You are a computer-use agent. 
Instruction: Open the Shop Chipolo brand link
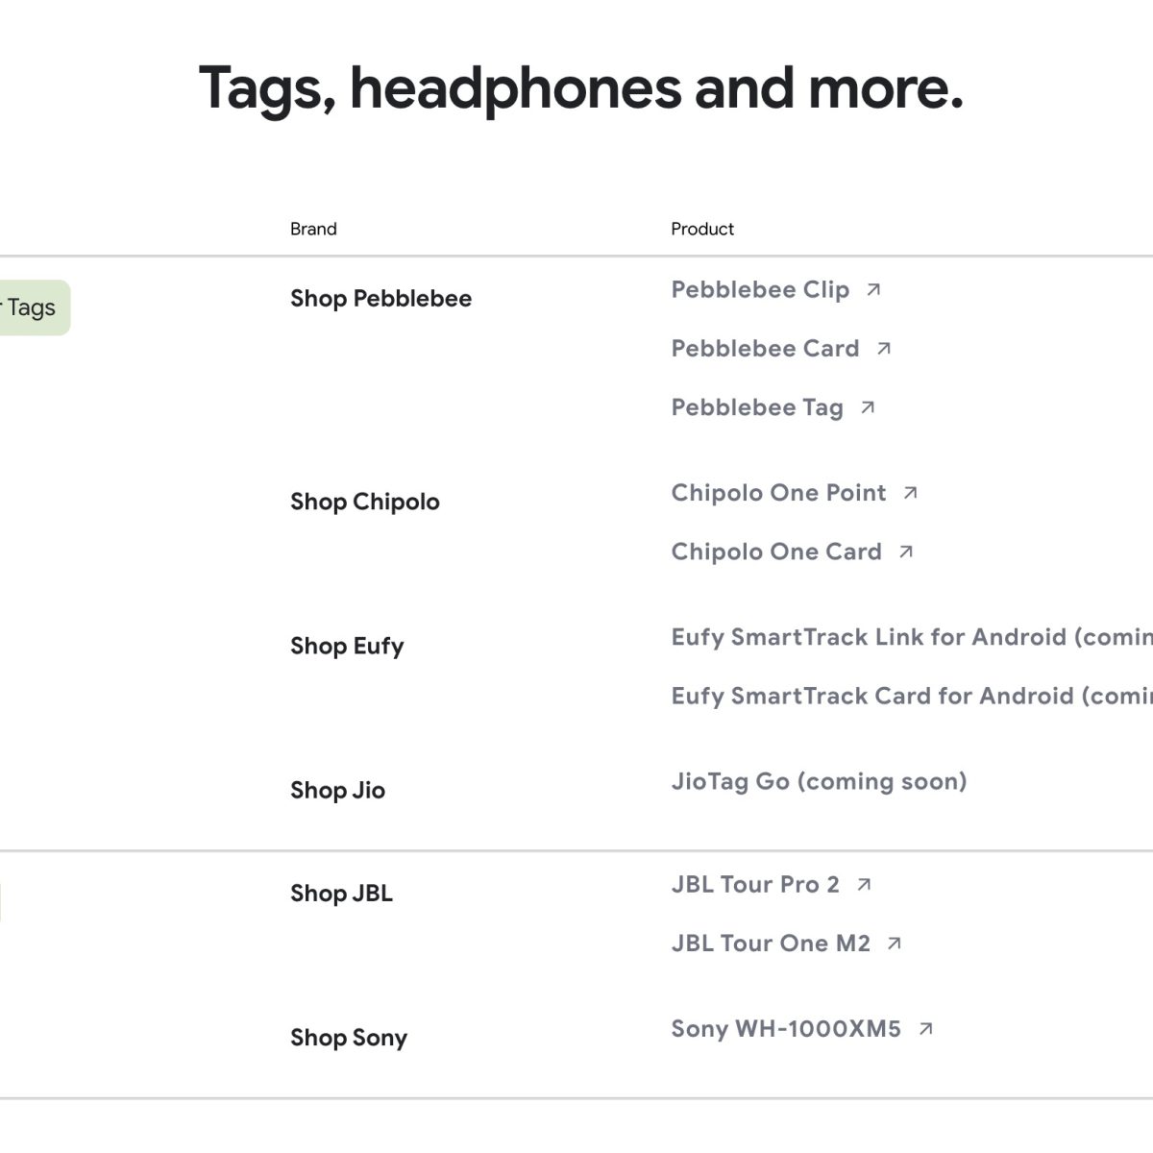[365, 502]
